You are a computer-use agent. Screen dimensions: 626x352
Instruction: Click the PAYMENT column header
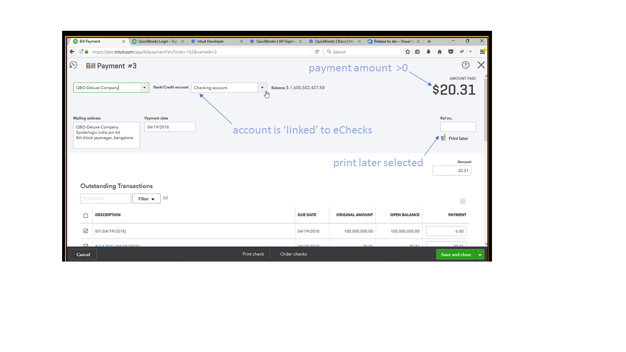[x=457, y=215]
